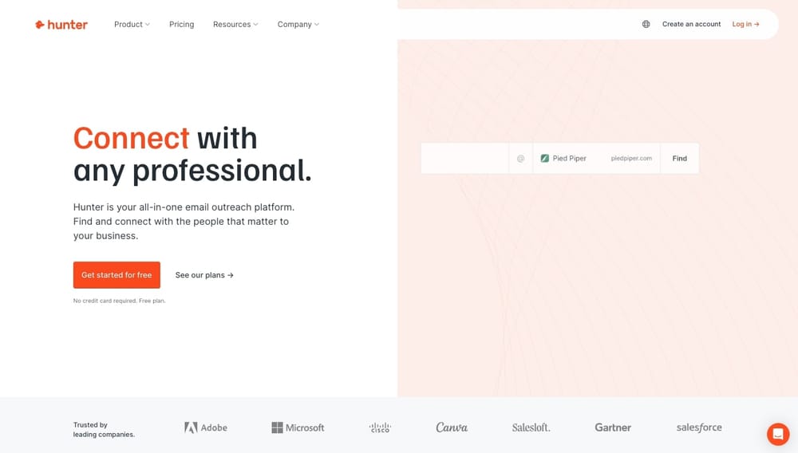The width and height of the screenshot is (798, 453).
Task: Click the name input field before @
Action: point(464,159)
